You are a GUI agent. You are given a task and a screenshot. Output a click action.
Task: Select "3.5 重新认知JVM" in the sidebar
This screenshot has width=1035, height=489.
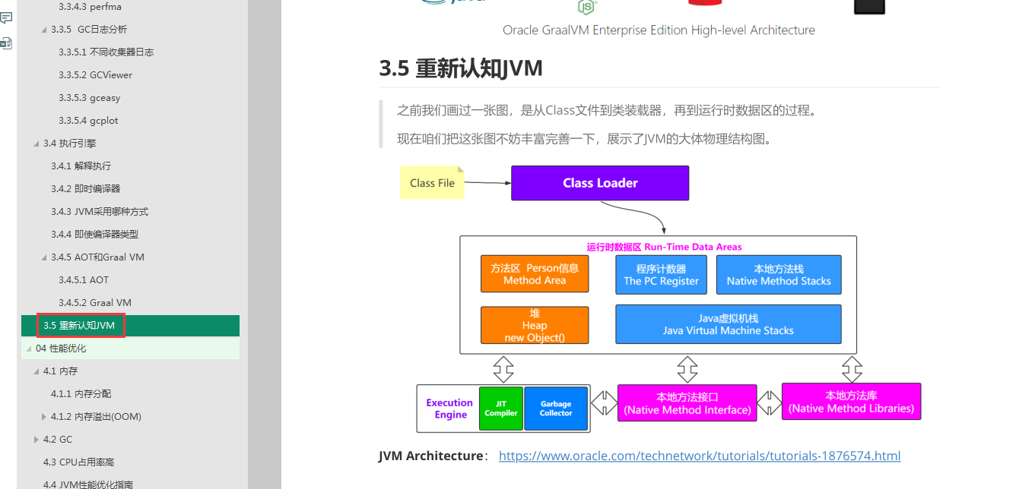coord(81,325)
